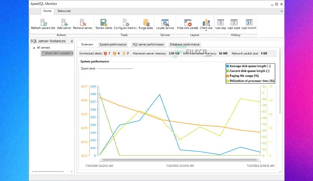
Task: Open the Chart size dropdown
Action: point(206,25)
